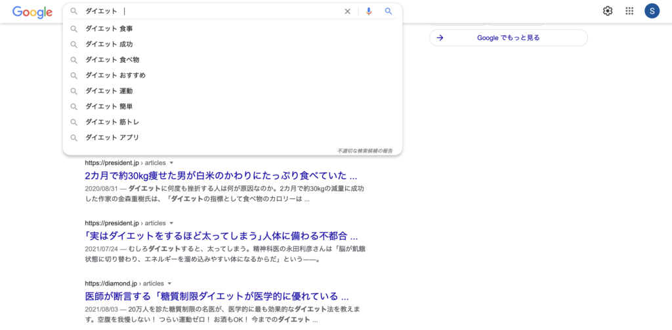
Task: Expand dropdown arrow beside first president.jp URL
Action: tap(171, 162)
